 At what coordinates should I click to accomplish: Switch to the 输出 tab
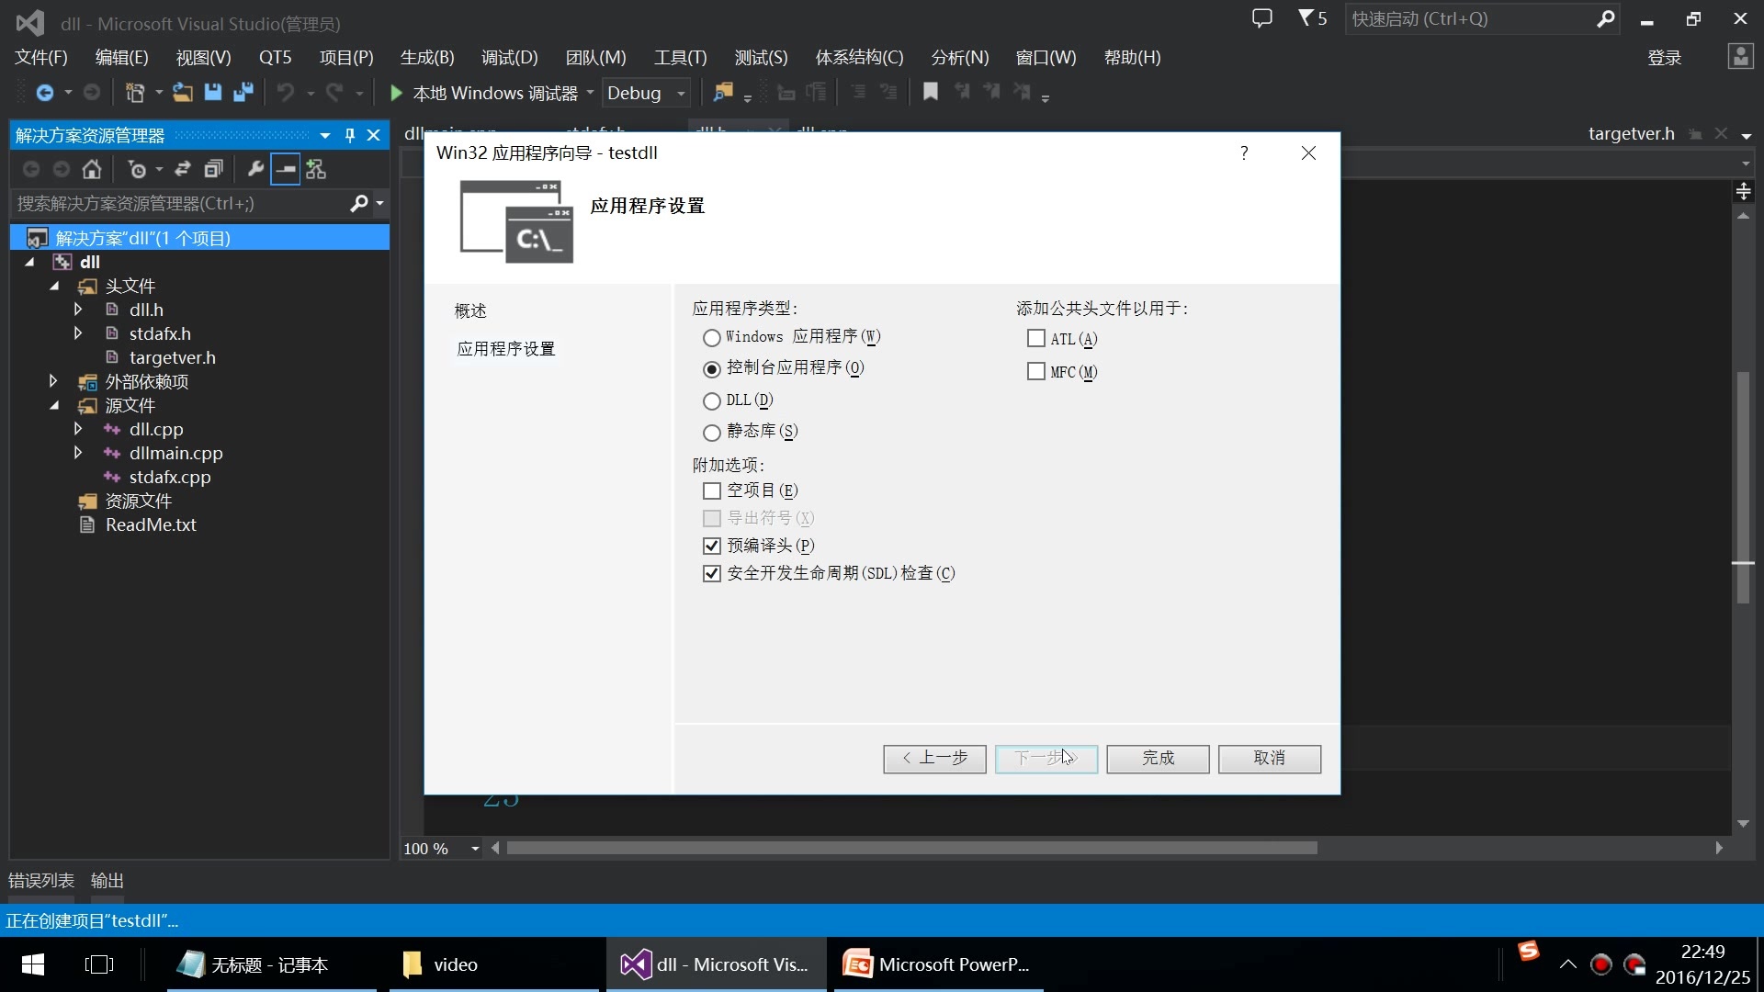pos(107,881)
